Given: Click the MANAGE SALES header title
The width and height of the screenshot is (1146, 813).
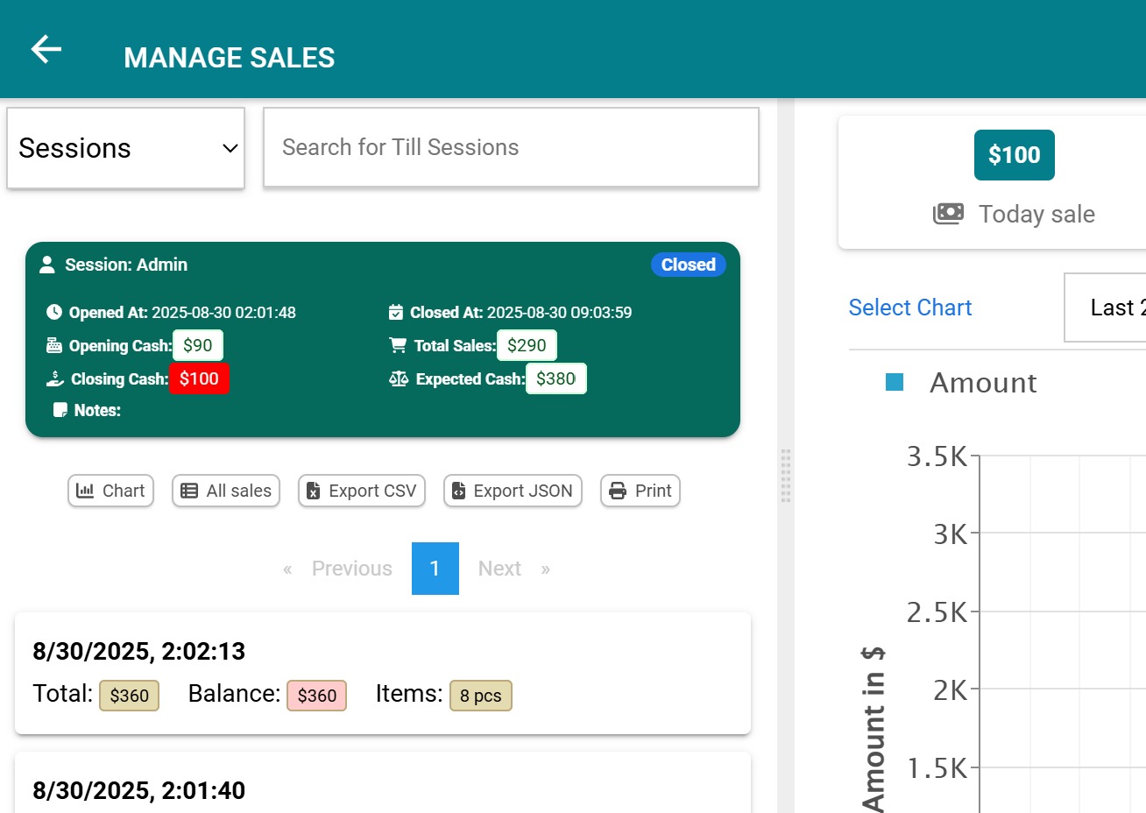Looking at the screenshot, I should point(230,58).
